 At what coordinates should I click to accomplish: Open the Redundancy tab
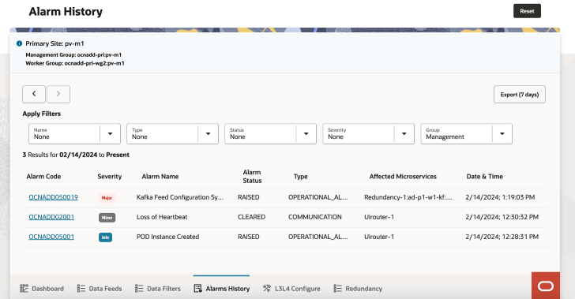click(358, 289)
